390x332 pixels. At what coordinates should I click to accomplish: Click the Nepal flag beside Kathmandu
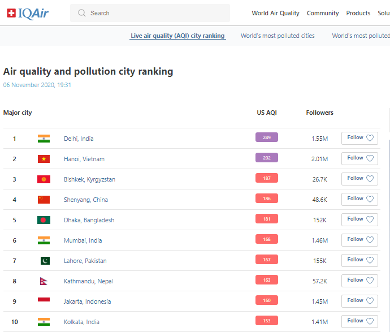pos(42,281)
